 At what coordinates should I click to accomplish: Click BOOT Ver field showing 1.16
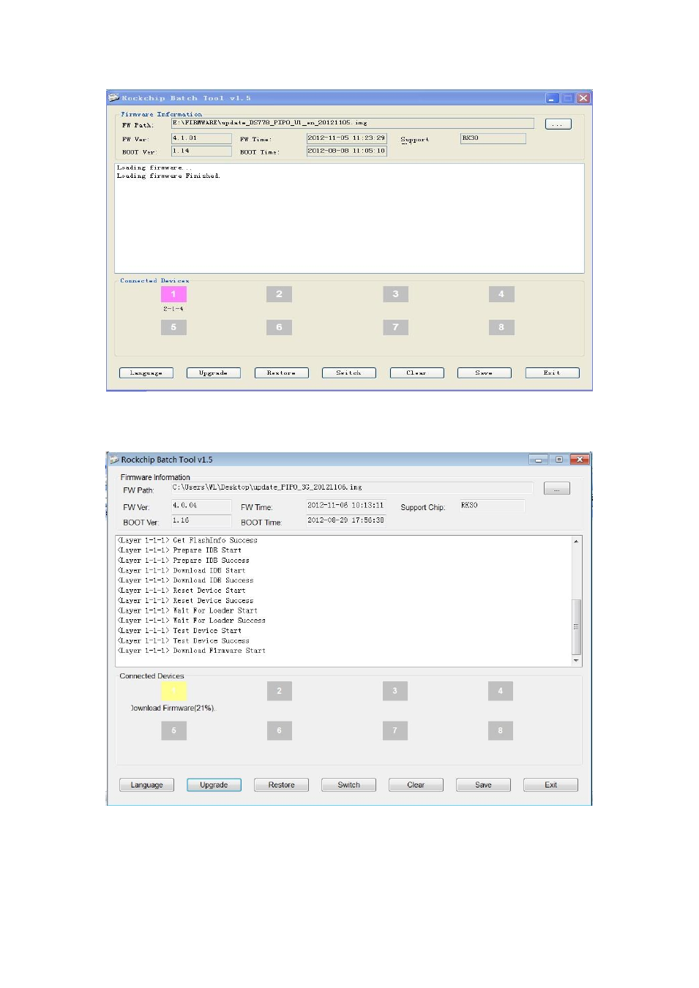point(201,520)
